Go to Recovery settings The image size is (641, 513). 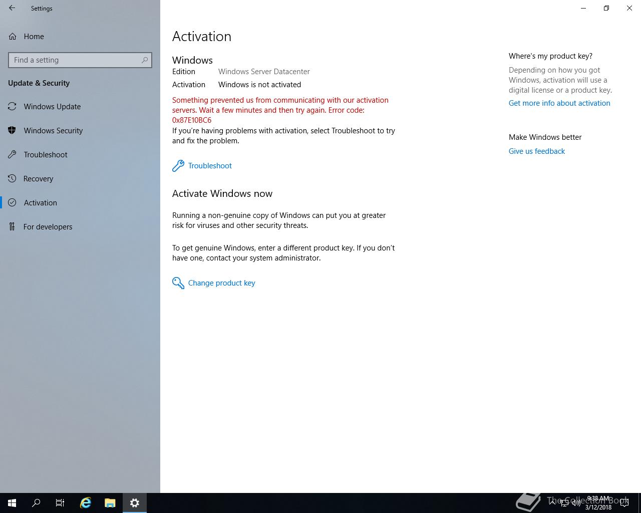click(80, 178)
